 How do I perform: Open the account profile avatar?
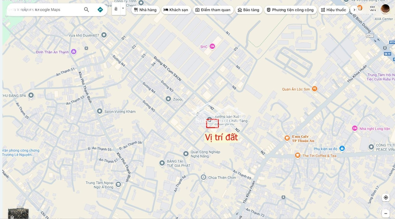(x=385, y=9)
